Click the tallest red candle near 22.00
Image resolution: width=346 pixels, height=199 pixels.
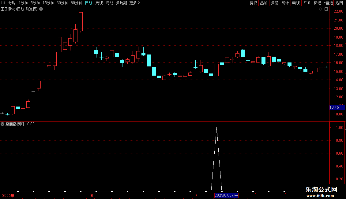coord(81,22)
